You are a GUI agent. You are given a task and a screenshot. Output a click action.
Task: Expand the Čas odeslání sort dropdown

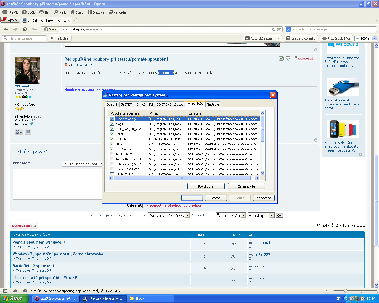click(231, 215)
